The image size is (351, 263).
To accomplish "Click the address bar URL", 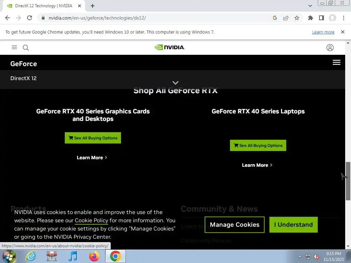I will [97, 18].
